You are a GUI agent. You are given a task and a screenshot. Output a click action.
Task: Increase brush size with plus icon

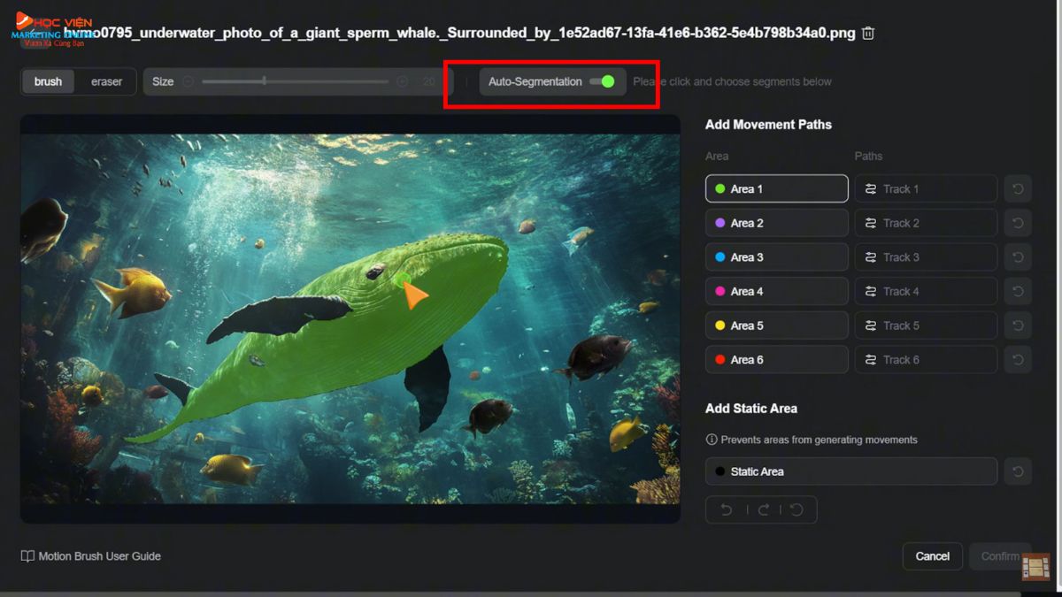(x=403, y=81)
